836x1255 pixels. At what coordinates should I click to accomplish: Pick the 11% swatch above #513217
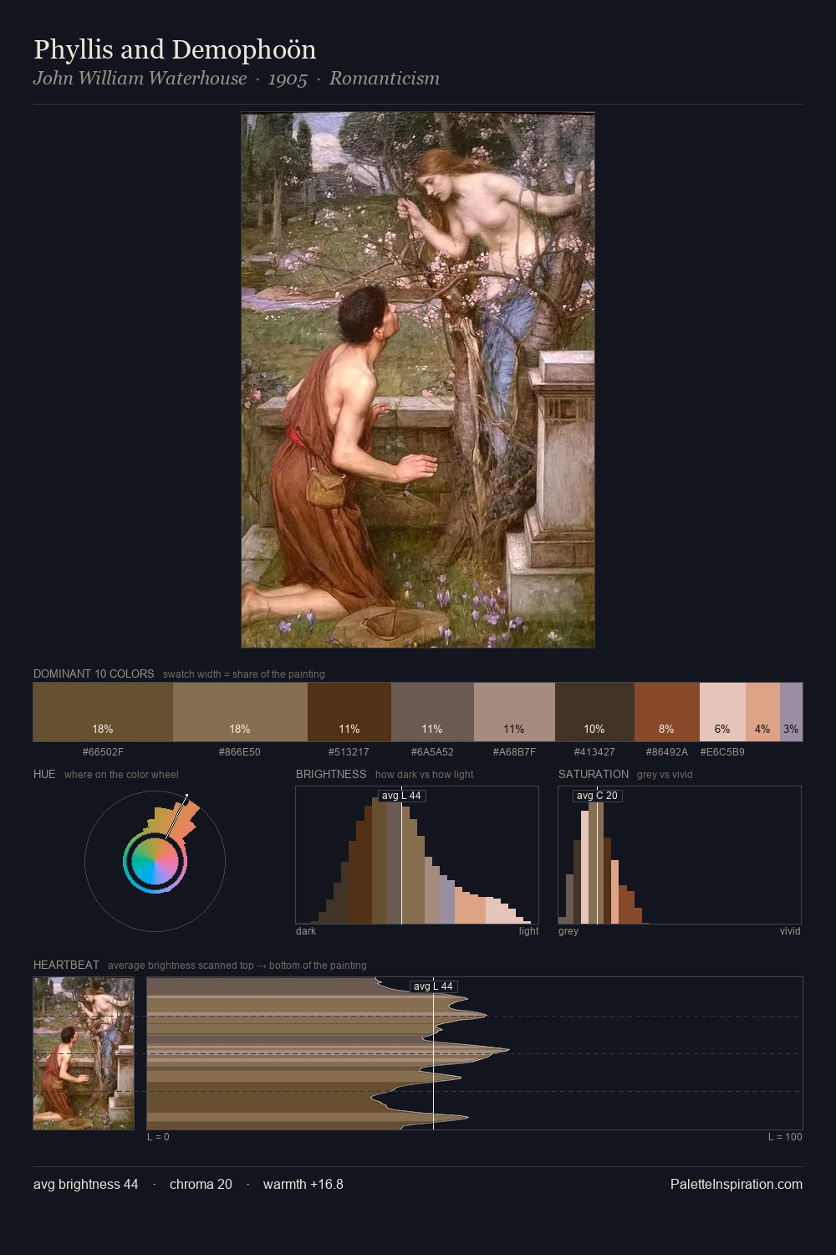349,712
